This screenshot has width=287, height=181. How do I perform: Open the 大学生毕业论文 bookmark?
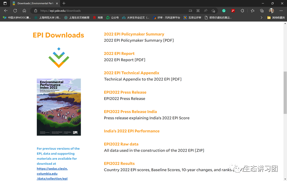(x=136, y=18)
